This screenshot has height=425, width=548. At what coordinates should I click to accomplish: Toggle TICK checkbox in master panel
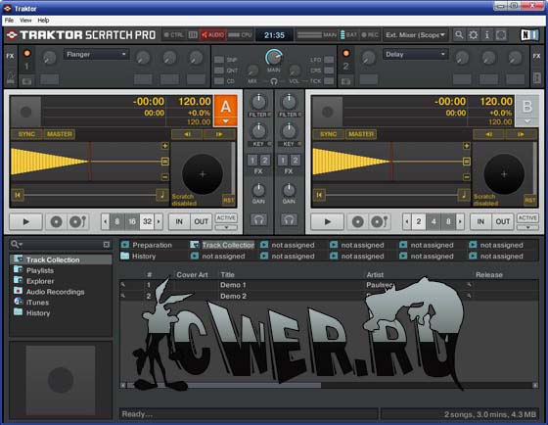(329, 81)
